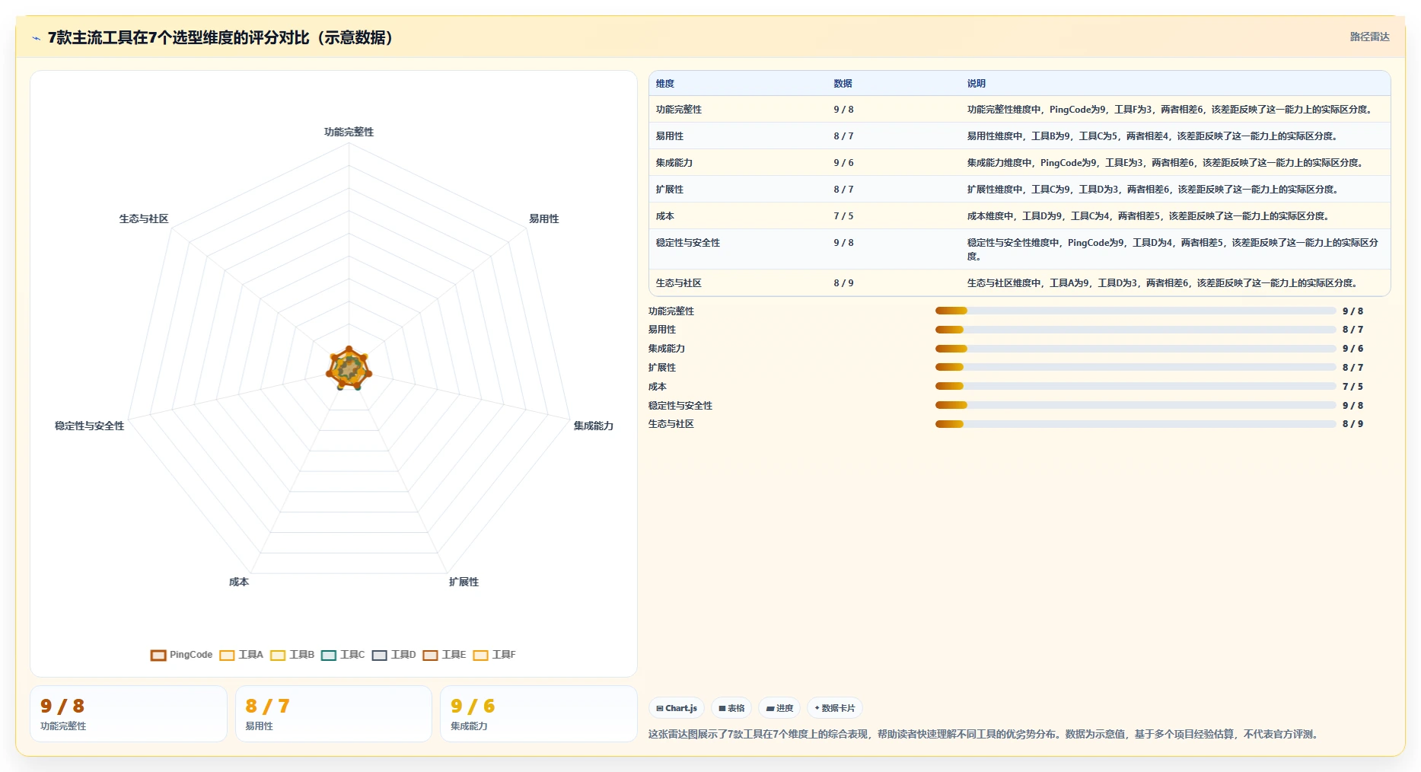The height and width of the screenshot is (772, 1421).
Task: Toggle 工具B legend entry
Action: [x=292, y=655]
